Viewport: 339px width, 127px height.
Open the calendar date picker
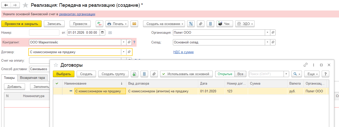tap(102, 32)
